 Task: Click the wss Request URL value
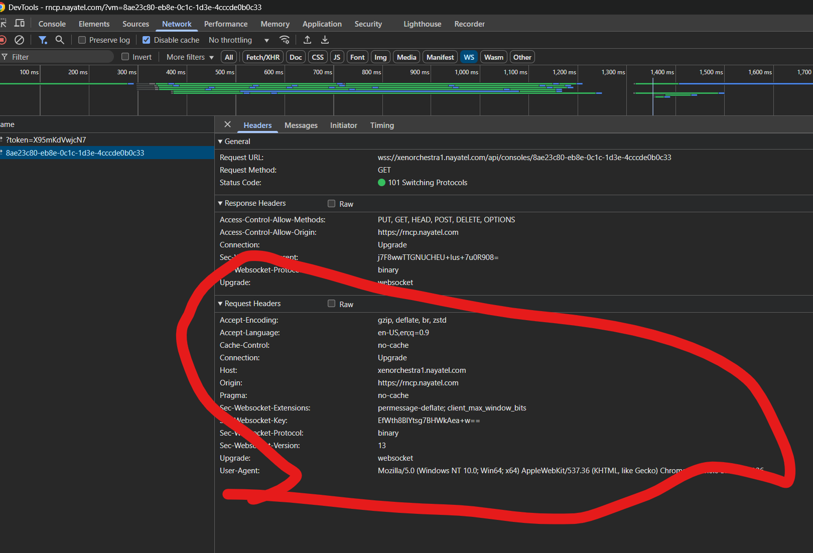(x=524, y=158)
